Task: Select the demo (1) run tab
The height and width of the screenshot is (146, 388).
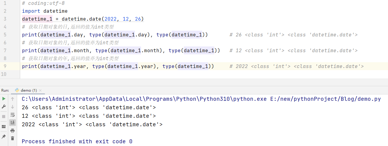Action: (28, 90)
